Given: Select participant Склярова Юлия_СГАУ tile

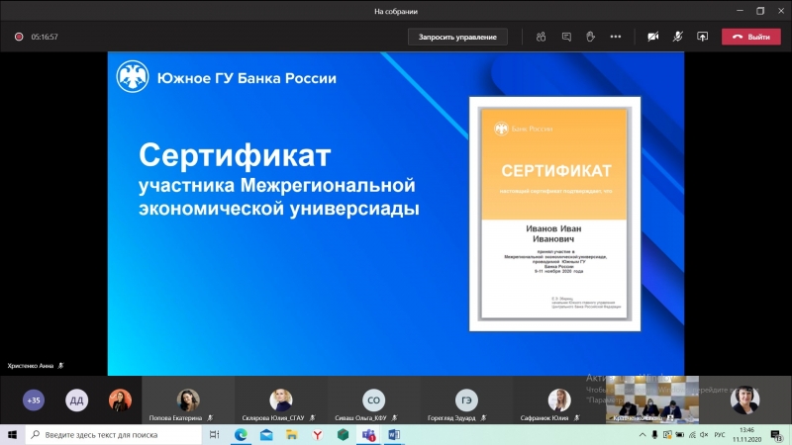Looking at the screenshot, I should click(x=281, y=400).
